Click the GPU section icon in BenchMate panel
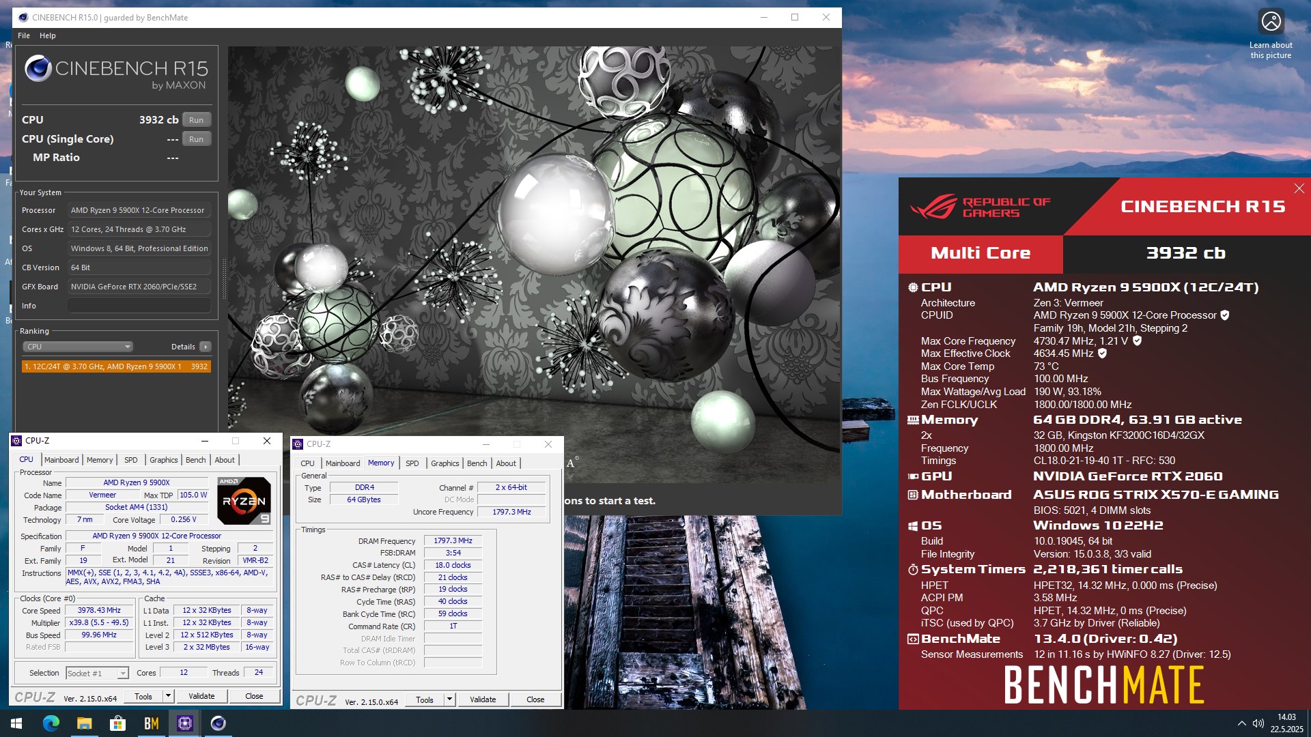This screenshot has height=737, width=1311. (x=913, y=476)
